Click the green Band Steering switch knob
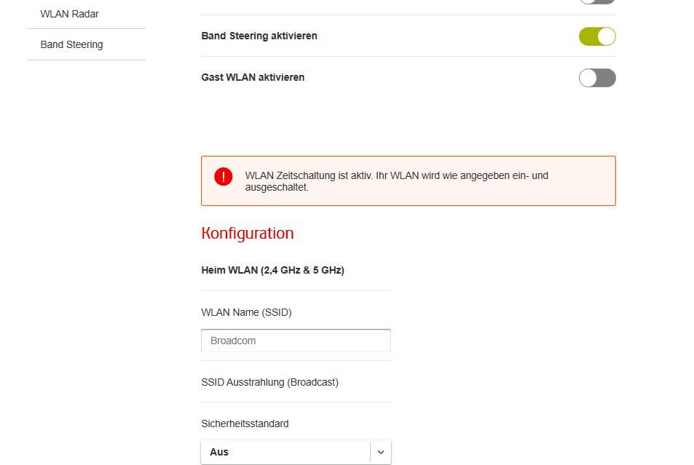Screen dimensions: 694x465 (605, 36)
